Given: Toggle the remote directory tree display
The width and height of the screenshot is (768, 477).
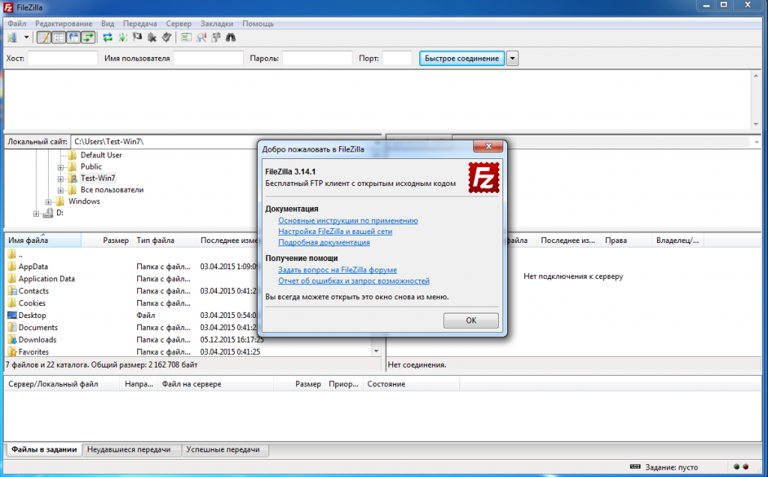Looking at the screenshot, I should point(74,37).
